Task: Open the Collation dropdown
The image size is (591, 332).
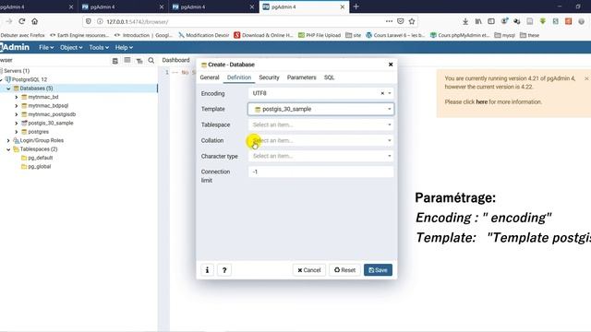Action: tap(320, 140)
